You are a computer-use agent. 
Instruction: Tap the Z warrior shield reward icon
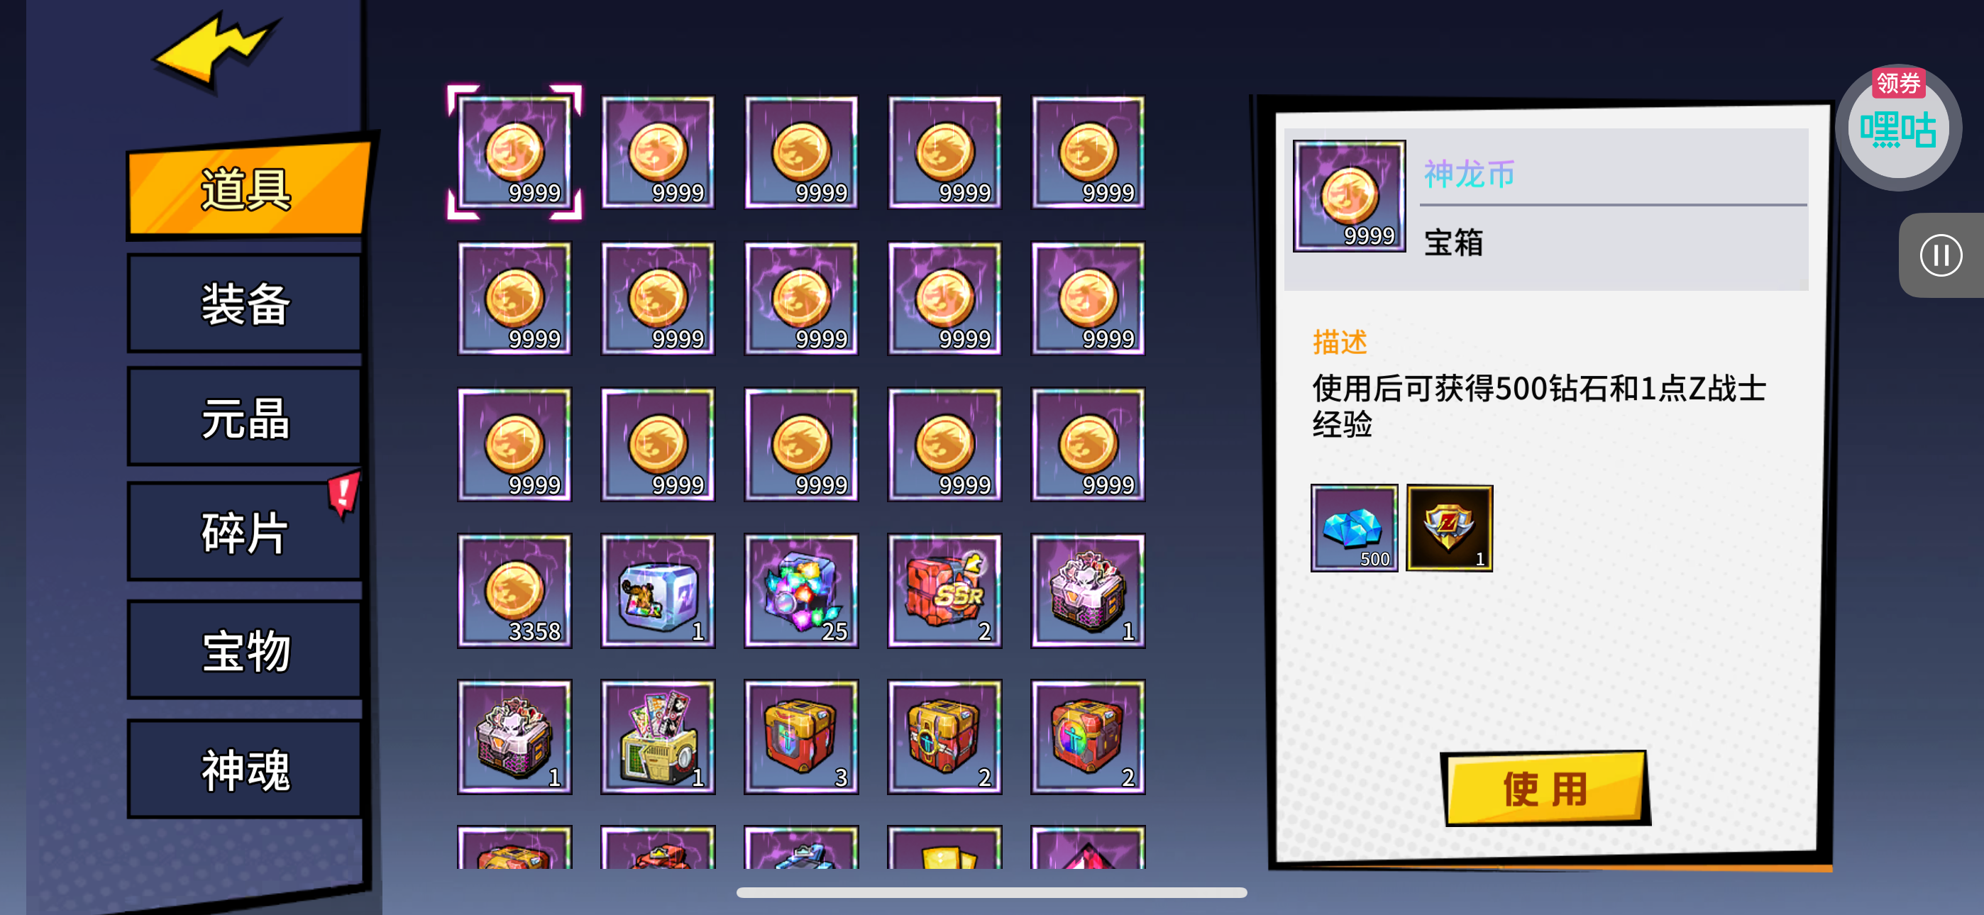(1450, 528)
